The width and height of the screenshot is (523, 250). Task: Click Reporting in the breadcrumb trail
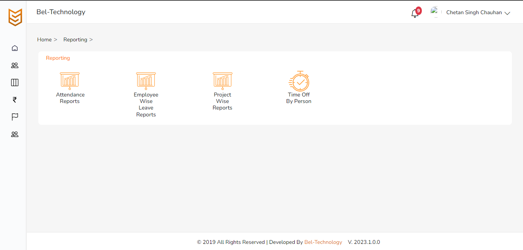[75, 40]
